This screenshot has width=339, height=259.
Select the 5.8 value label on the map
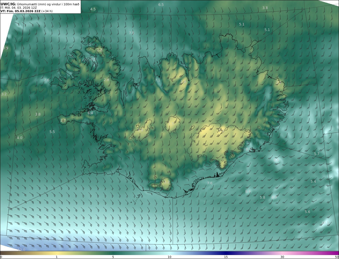click(262, 198)
